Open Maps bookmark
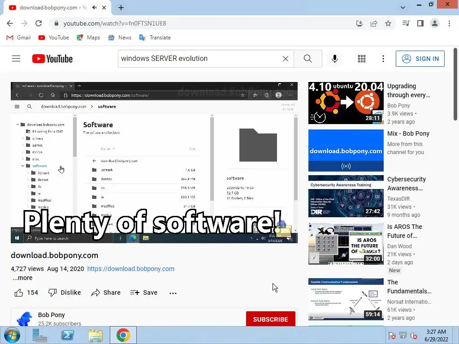The width and height of the screenshot is (459, 344). [88, 38]
